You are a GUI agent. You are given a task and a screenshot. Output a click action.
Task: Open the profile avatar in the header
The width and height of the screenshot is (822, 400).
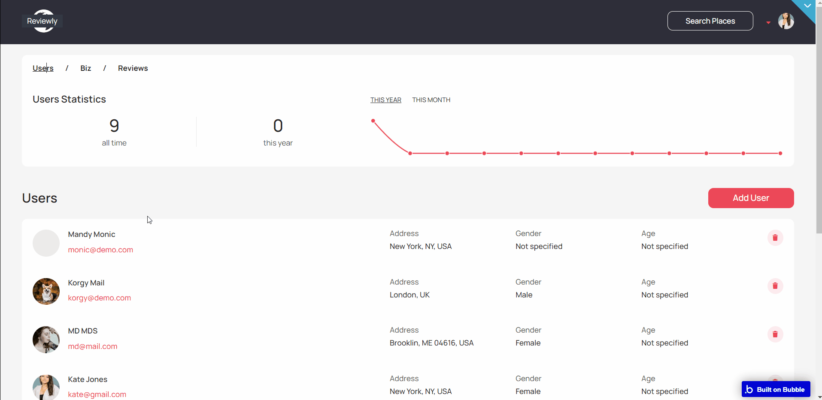tap(786, 21)
